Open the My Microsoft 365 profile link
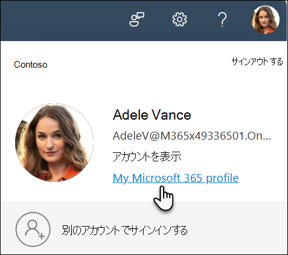The width and height of the screenshot is (288, 255). [x=176, y=178]
